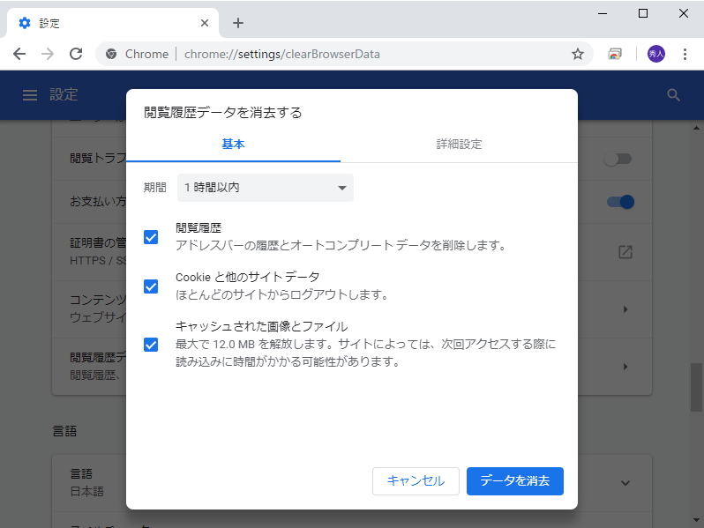Click the external link icon for certificates
704x528 pixels.
pos(625,252)
